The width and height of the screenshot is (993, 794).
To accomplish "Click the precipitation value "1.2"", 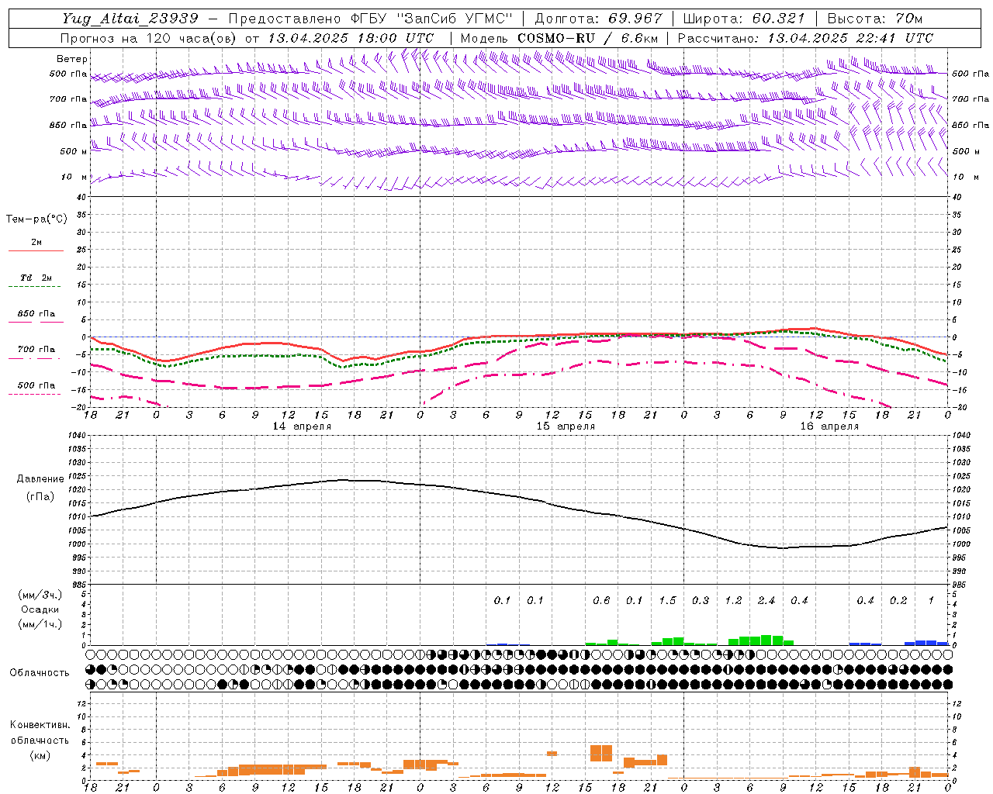I will tap(733, 601).
